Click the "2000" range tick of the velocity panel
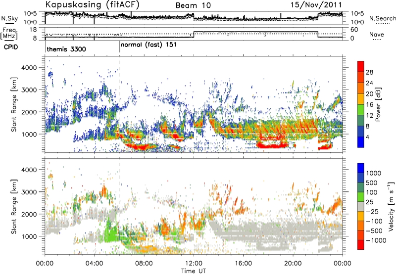The image size is (396, 274). (28, 214)
